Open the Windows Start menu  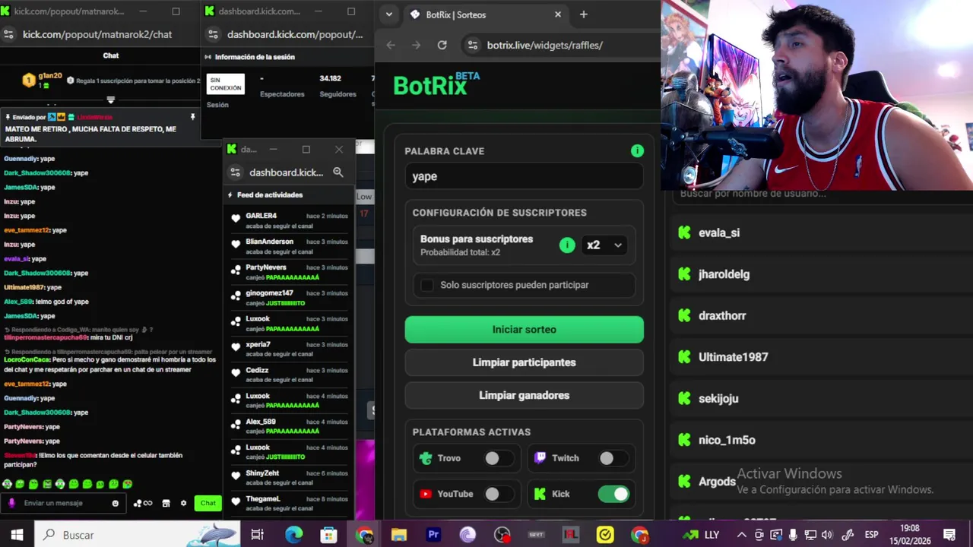(x=17, y=535)
